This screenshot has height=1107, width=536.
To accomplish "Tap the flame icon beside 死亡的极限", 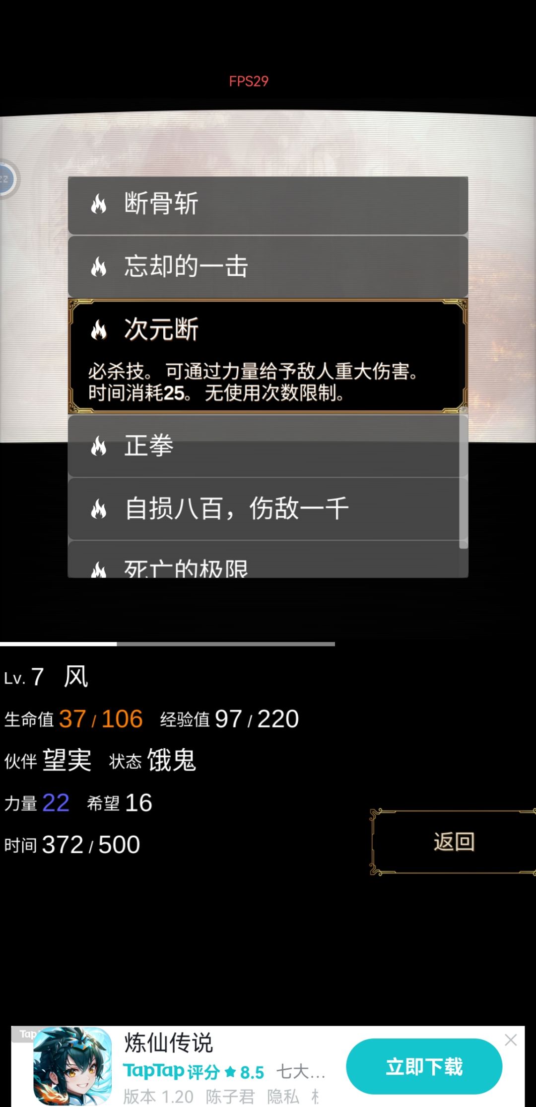I will pyautogui.click(x=99, y=569).
